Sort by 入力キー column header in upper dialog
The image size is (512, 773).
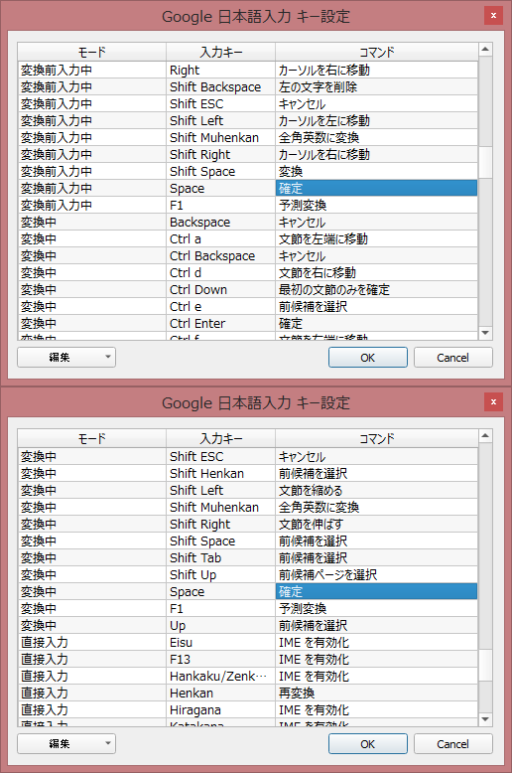click(x=220, y=52)
